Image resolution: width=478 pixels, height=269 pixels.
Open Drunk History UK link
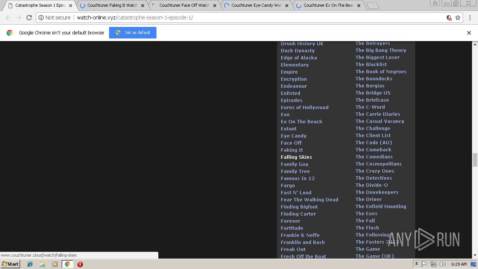coord(302,43)
